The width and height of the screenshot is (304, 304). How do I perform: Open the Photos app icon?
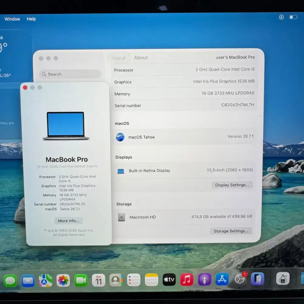click(x=63, y=280)
